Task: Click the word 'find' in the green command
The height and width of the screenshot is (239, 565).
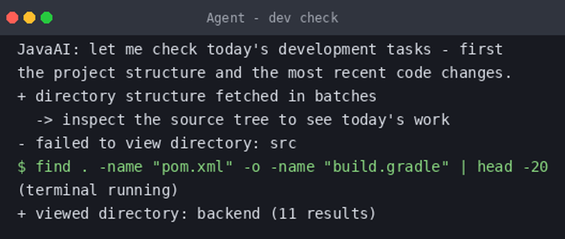Action: point(53,167)
